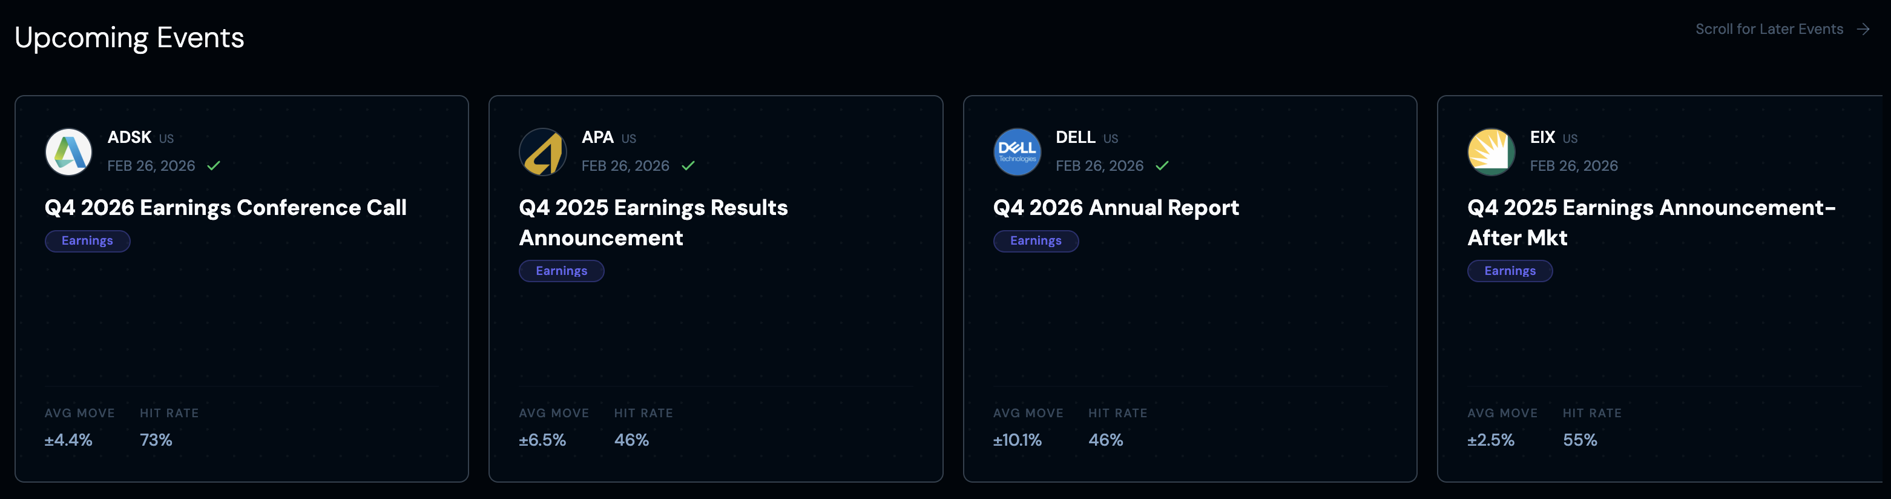The height and width of the screenshot is (499, 1891).
Task: Click the EIX hit rate value 55%
Action: (x=1580, y=440)
